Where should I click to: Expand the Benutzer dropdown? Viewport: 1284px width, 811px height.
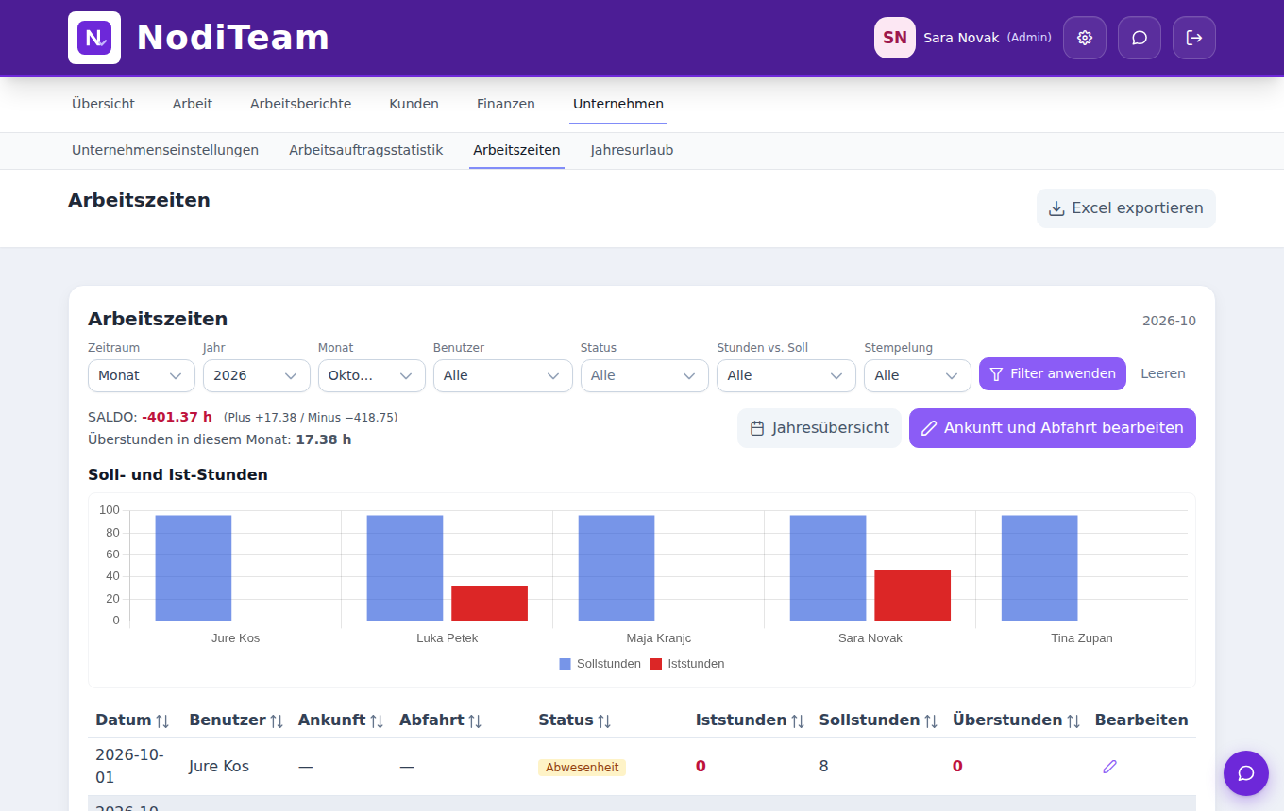coord(503,375)
